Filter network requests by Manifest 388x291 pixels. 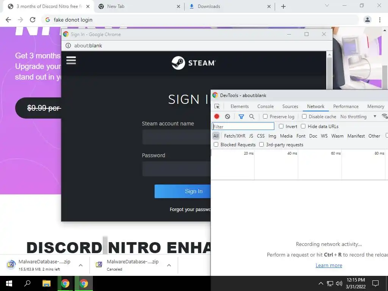point(356,136)
